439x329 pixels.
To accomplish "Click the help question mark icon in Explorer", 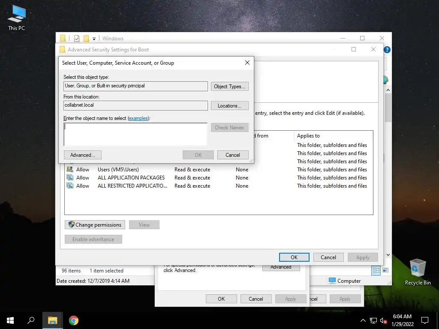I will coord(387,50).
